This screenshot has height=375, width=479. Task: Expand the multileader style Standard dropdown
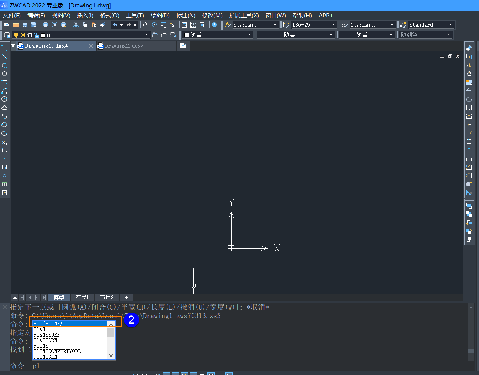click(450, 25)
